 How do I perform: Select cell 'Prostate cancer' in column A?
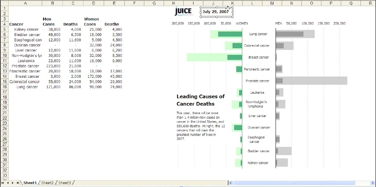25,66
